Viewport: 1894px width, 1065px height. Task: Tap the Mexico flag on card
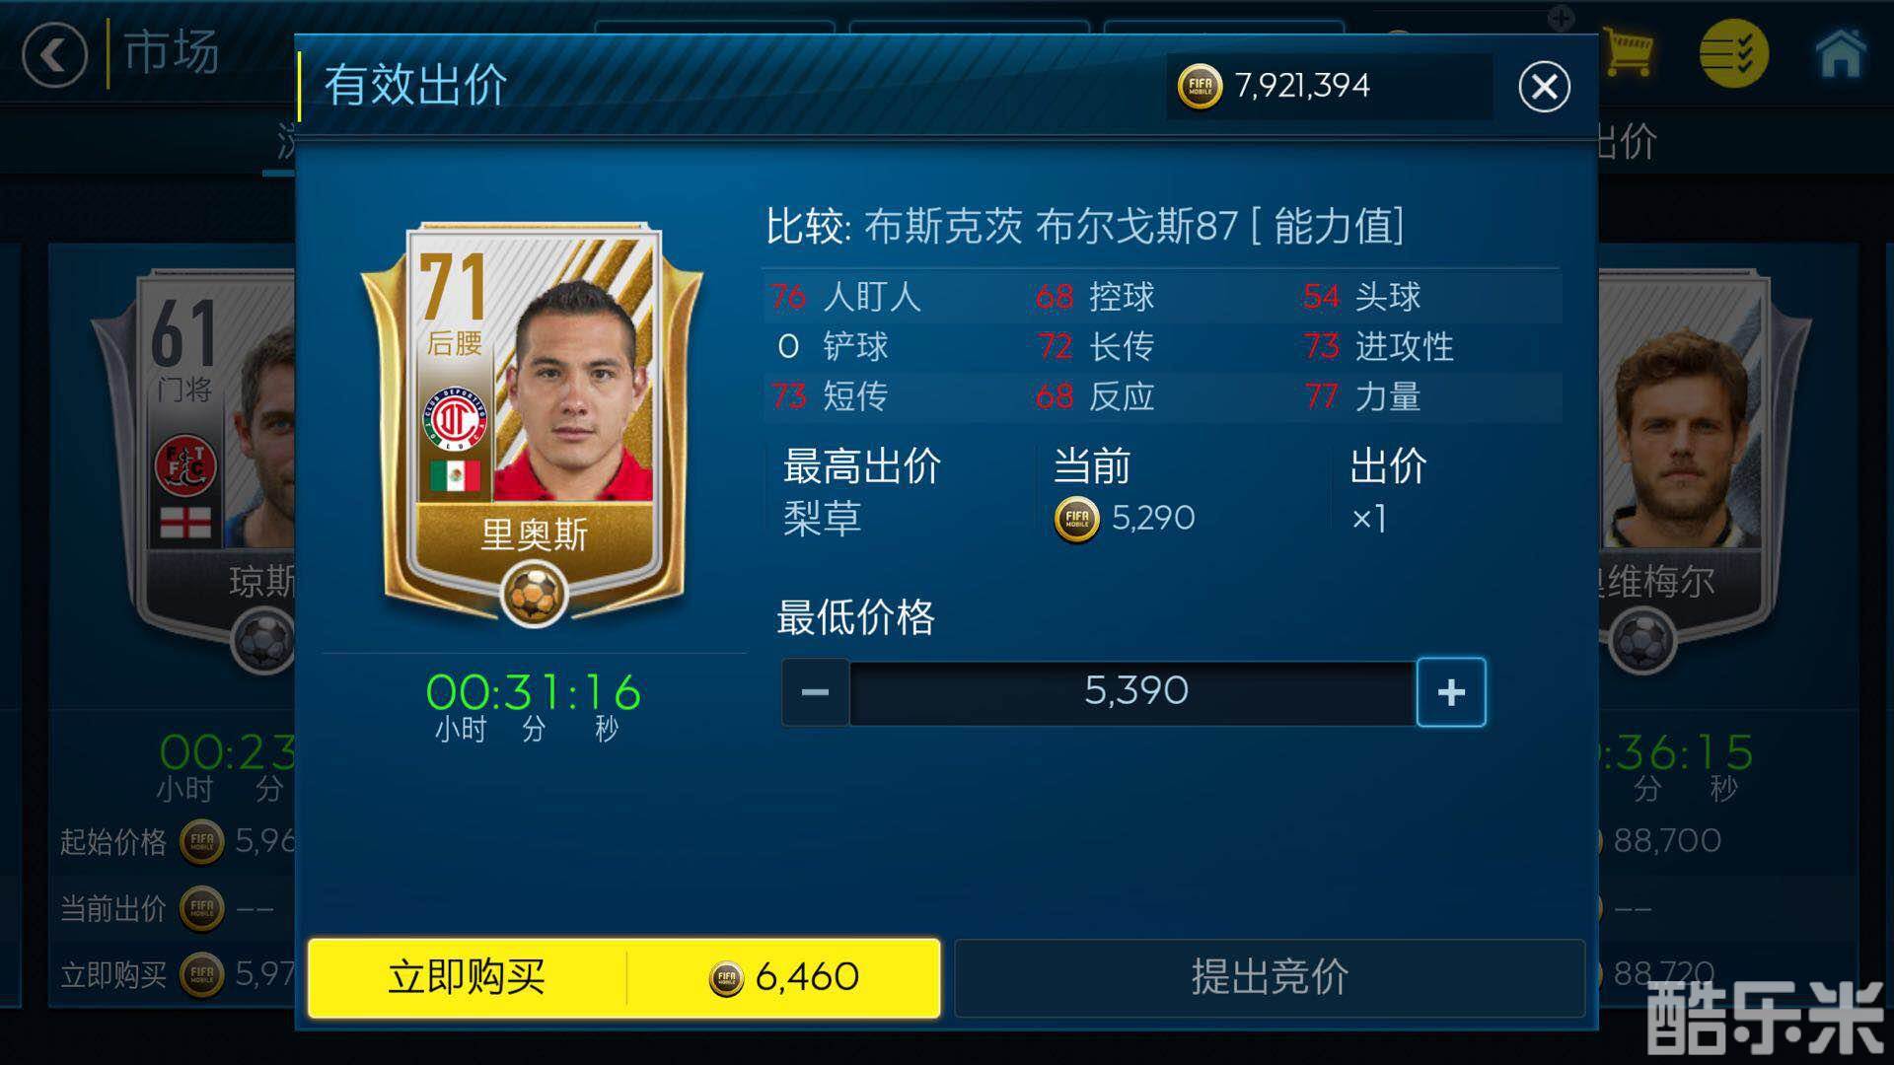click(455, 476)
